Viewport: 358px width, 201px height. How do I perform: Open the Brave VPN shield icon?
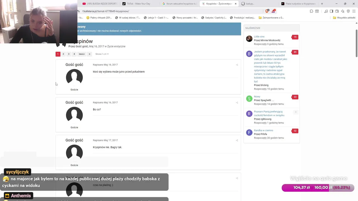click(x=348, y=11)
